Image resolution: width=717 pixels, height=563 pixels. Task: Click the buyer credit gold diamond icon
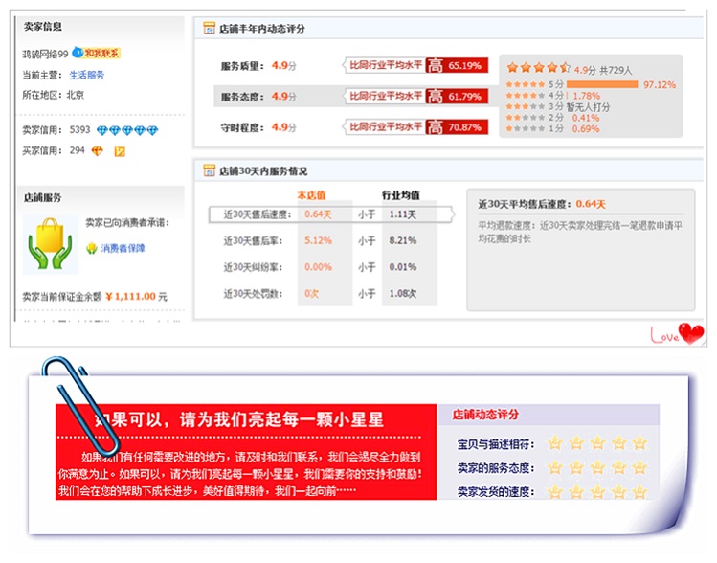tap(97, 151)
